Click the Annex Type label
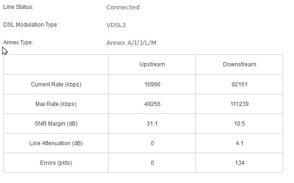The width and height of the screenshot is (294, 183). [x=18, y=42]
